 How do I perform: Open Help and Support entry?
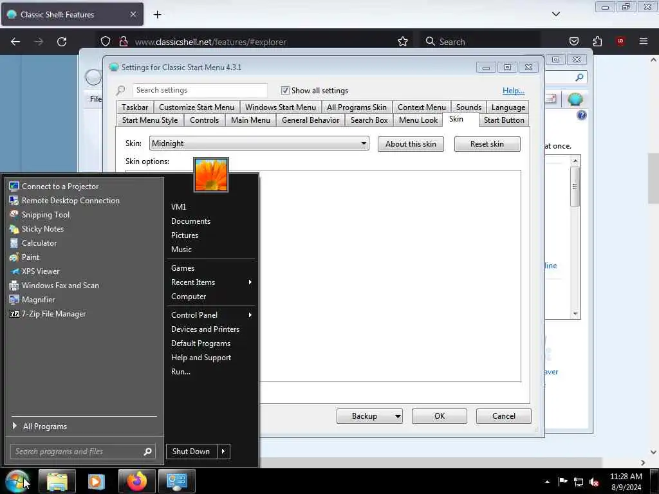(201, 358)
